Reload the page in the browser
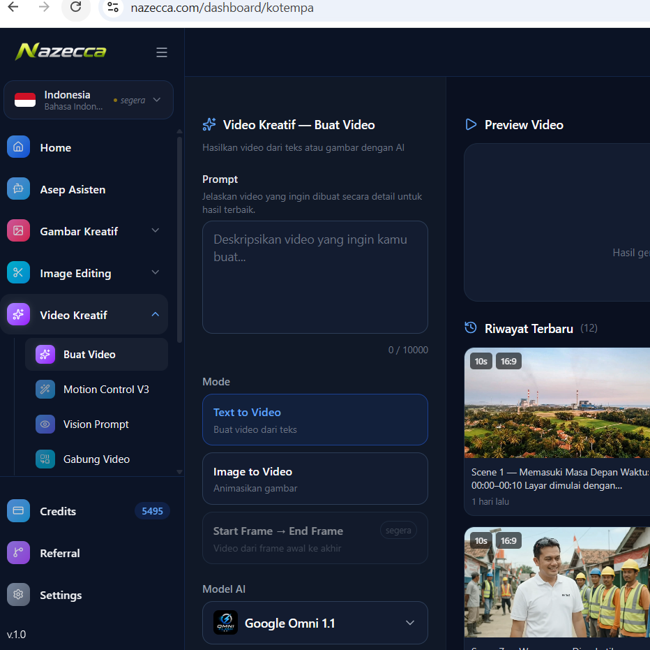This screenshot has height=650, width=650. pyautogui.click(x=75, y=7)
